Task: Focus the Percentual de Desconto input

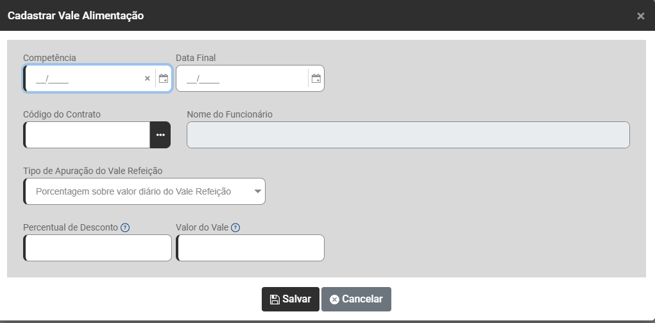Action: (98, 248)
